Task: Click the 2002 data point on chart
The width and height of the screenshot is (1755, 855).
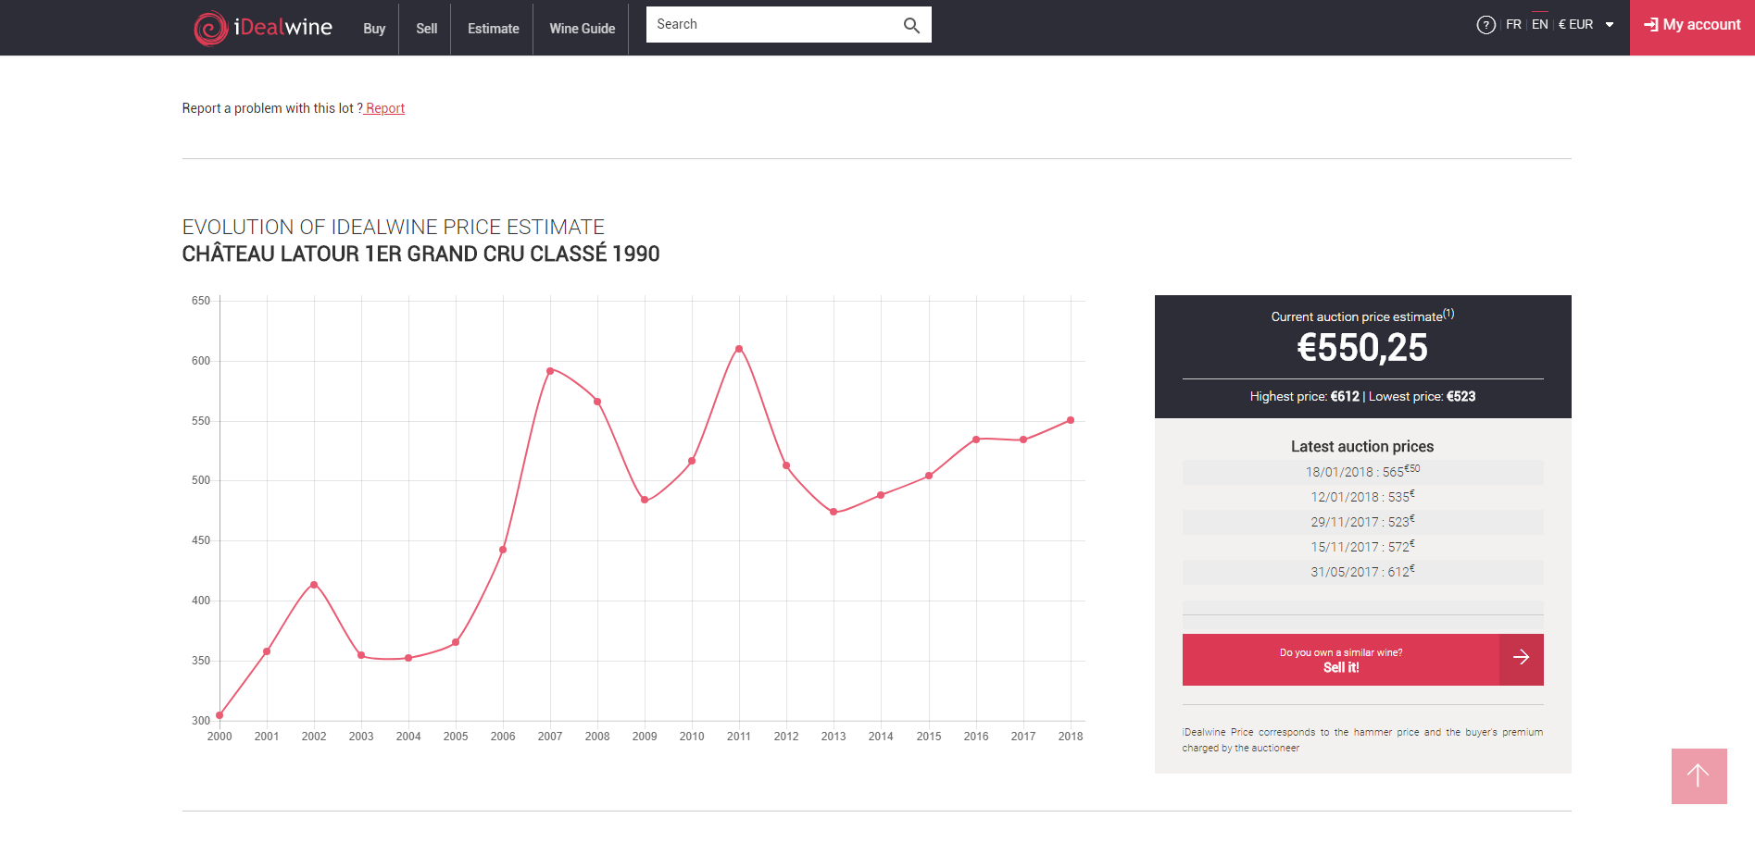Action: [314, 585]
